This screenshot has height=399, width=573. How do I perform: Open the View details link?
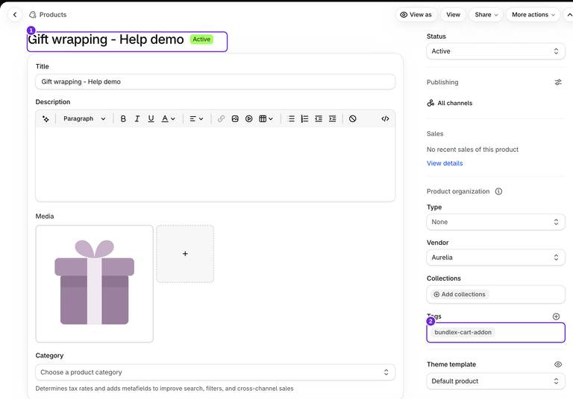click(x=445, y=163)
